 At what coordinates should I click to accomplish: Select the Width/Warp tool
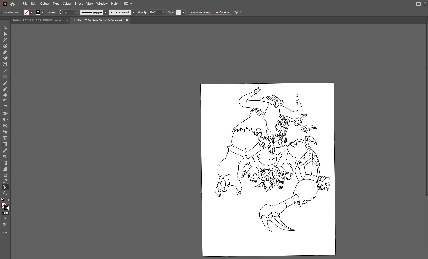[x=5, y=114]
